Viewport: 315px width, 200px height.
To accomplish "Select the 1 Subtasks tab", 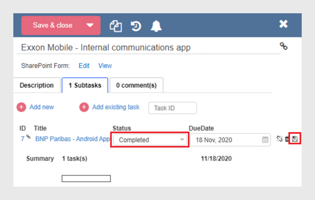I will click(x=85, y=85).
